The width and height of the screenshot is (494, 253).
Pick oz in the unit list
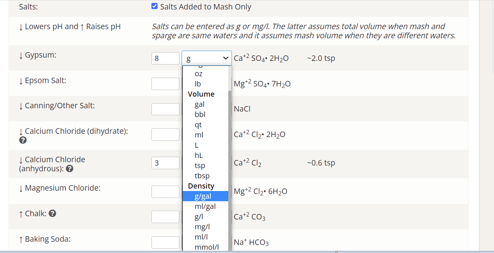(x=199, y=74)
